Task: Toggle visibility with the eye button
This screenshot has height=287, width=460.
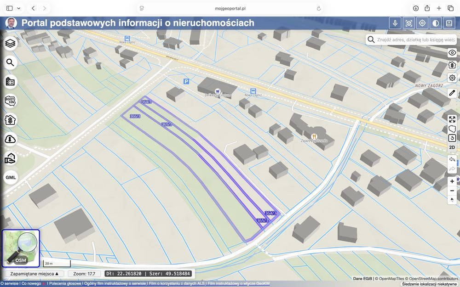Action: (452, 53)
